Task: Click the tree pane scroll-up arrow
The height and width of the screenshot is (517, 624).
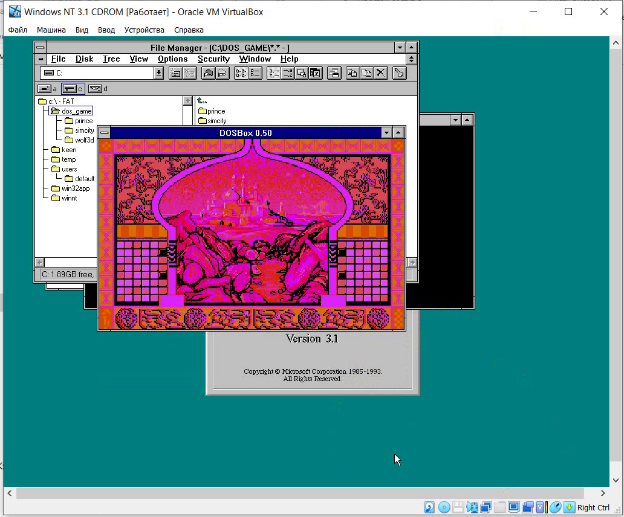Action: coord(188,100)
